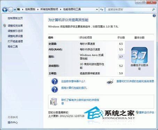158x130 pixels.
Task: Click the printer icon
Action: [x=110, y=81]
